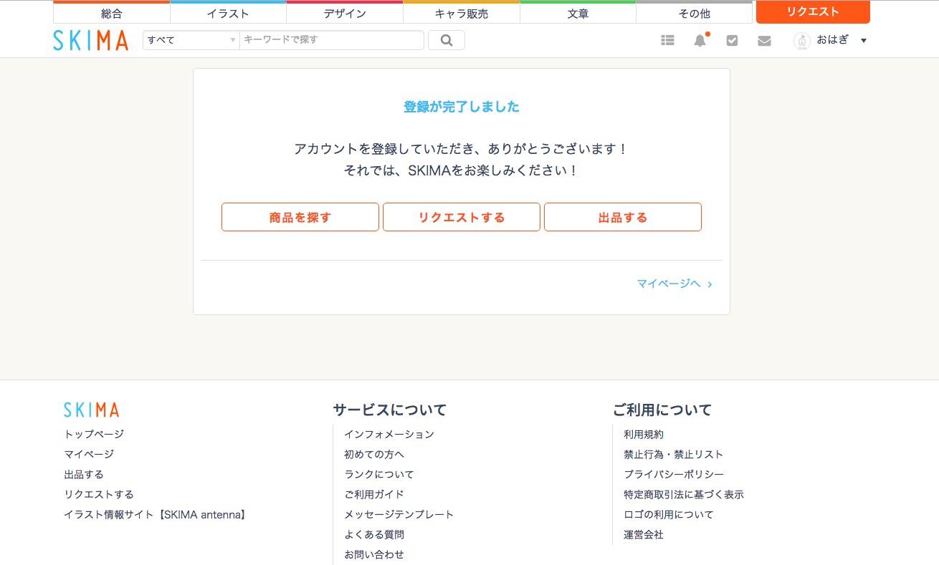The image size is (939, 565).
Task: Open the footer トップページ link
Action: pyautogui.click(x=94, y=434)
